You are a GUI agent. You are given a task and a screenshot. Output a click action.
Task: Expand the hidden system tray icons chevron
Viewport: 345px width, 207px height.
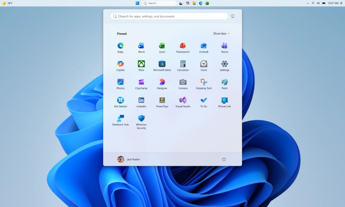coord(308,3)
